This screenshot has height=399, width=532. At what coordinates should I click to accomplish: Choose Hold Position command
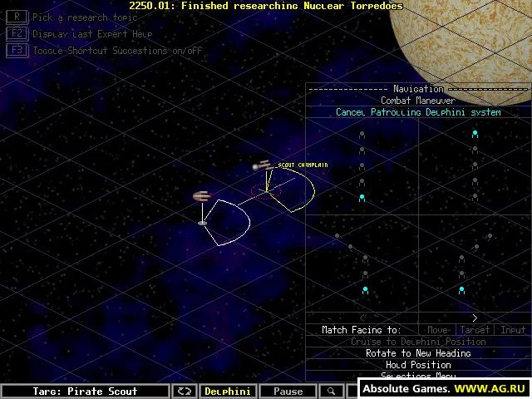(x=418, y=365)
